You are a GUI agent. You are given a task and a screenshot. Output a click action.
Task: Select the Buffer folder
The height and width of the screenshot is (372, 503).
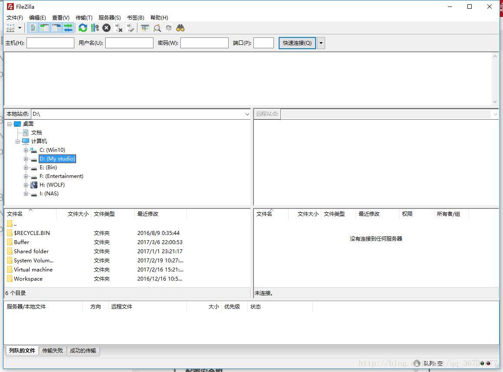pos(21,242)
